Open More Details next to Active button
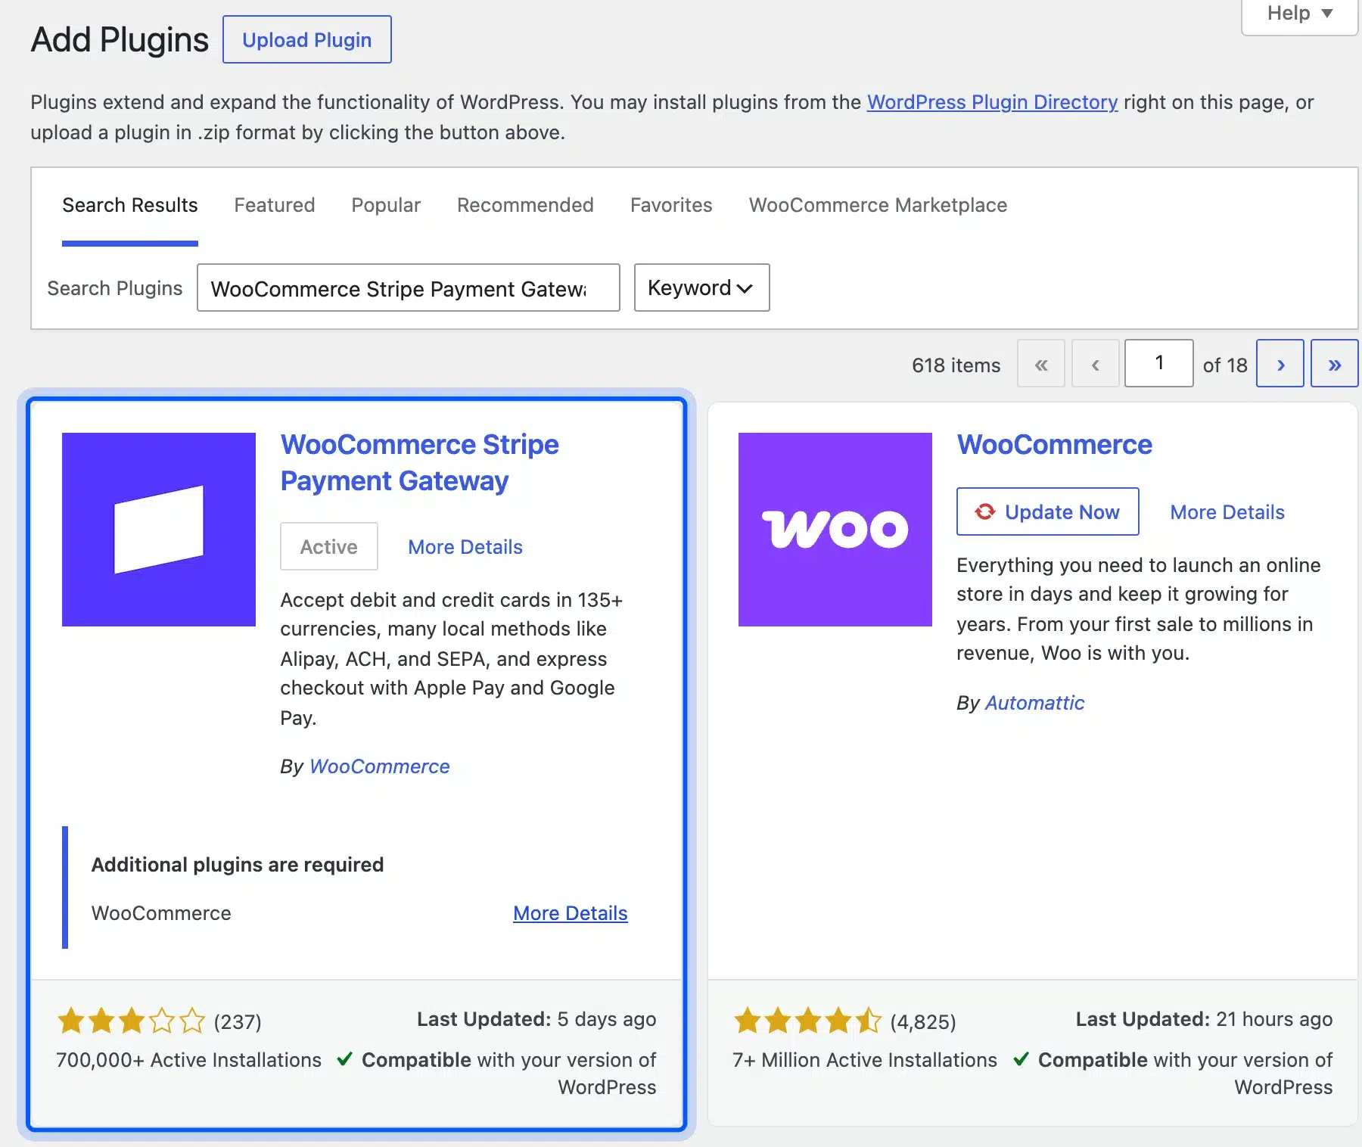This screenshot has height=1147, width=1362. 465,546
